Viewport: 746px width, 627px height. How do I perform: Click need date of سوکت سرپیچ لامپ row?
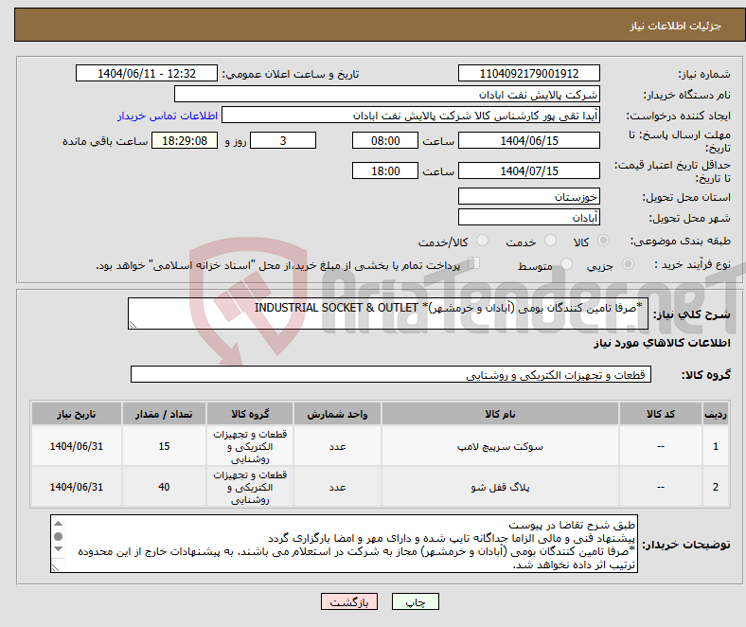(76, 446)
